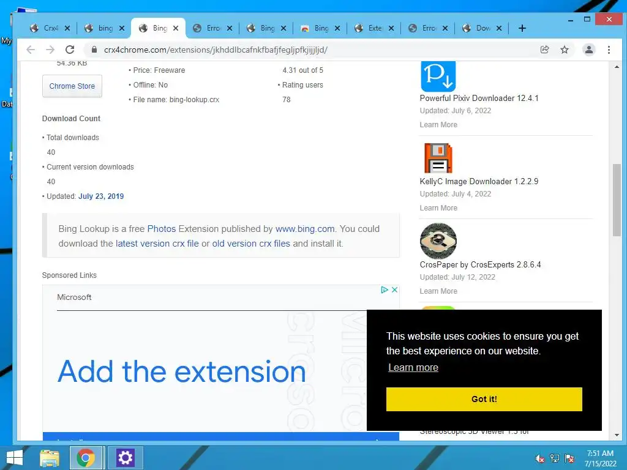The image size is (627, 470).
Task: Click the Microsoft advertiser label in the ad
Action: (x=74, y=297)
